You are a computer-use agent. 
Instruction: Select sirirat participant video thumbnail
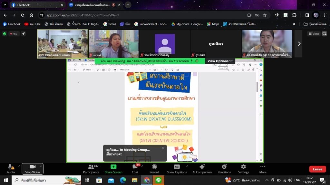coord(114,44)
